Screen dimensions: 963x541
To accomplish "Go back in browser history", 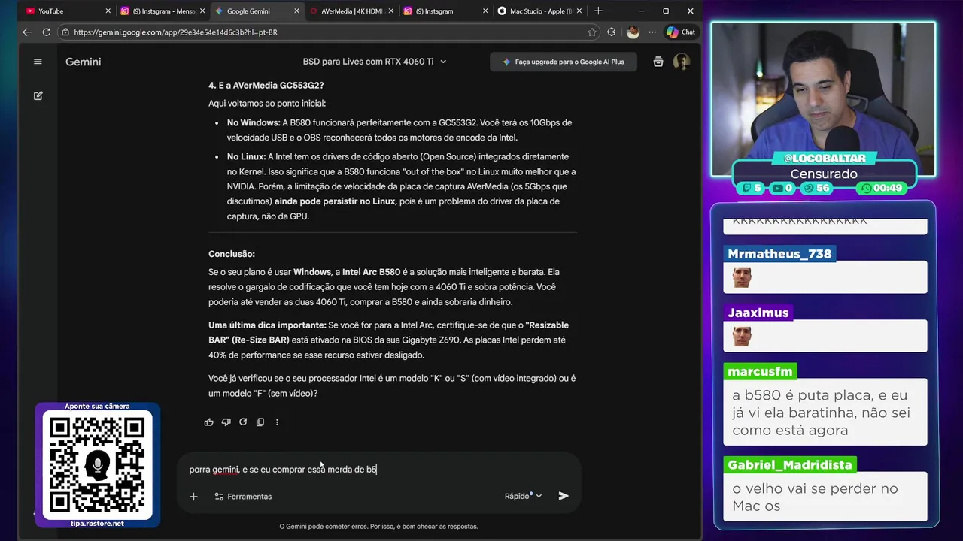I will coord(27,32).
